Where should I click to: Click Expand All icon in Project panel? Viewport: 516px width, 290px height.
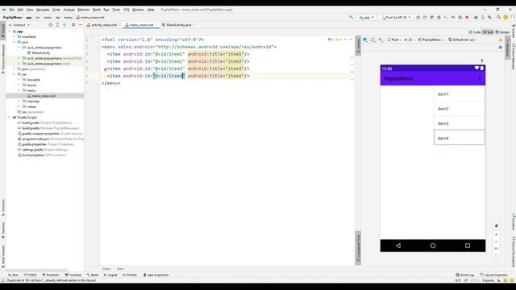[57, 25]
